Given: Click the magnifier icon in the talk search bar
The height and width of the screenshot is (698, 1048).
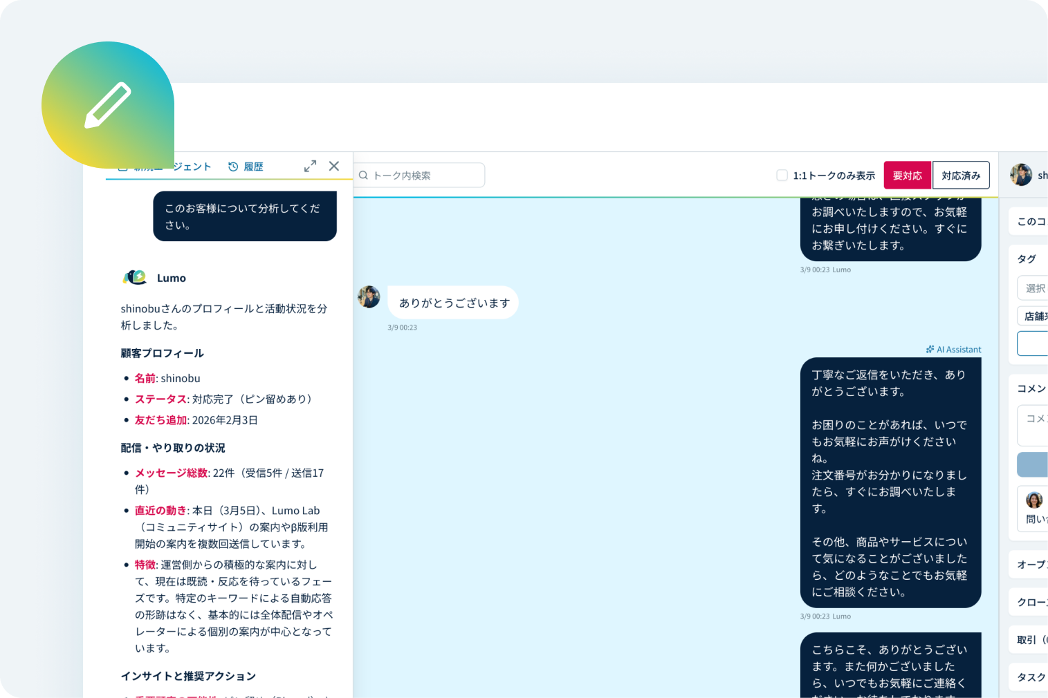Looking at the screenshot, I should coord(364,175).
